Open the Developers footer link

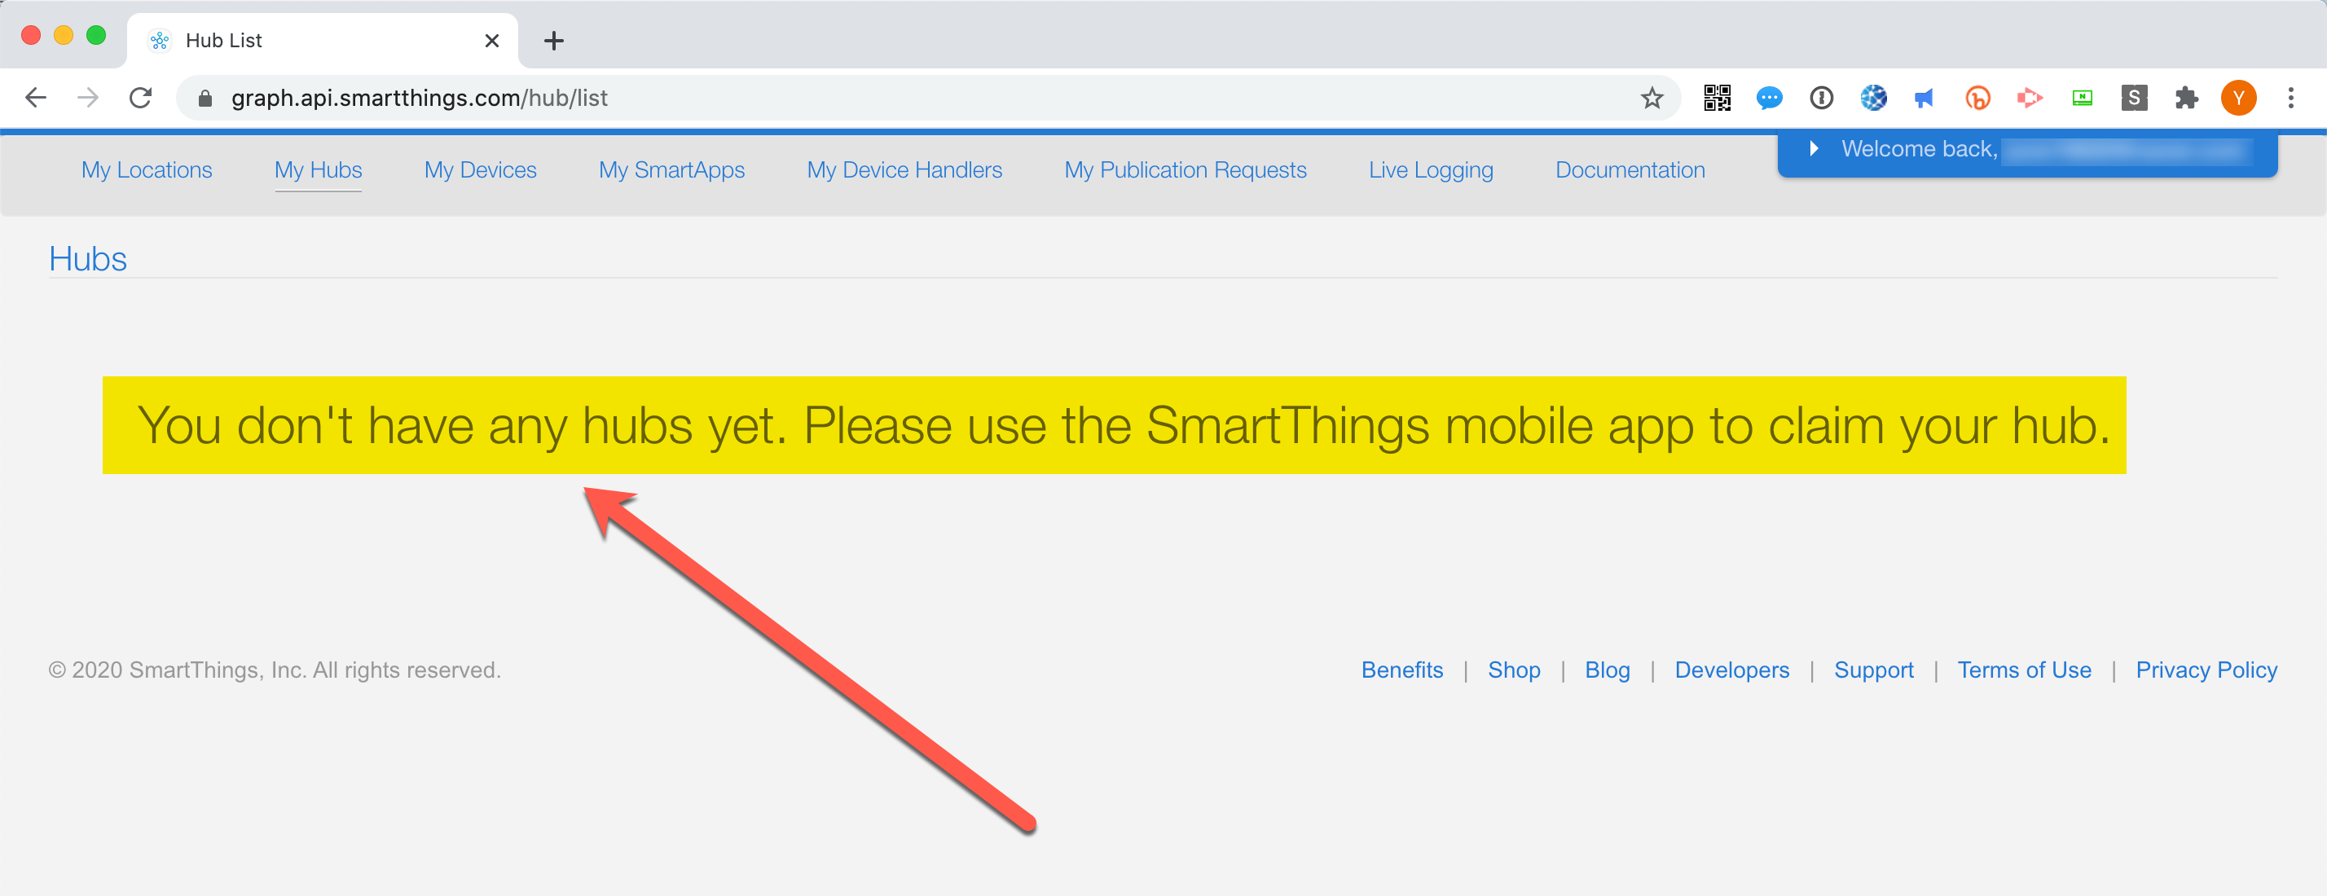point(1731,670)
